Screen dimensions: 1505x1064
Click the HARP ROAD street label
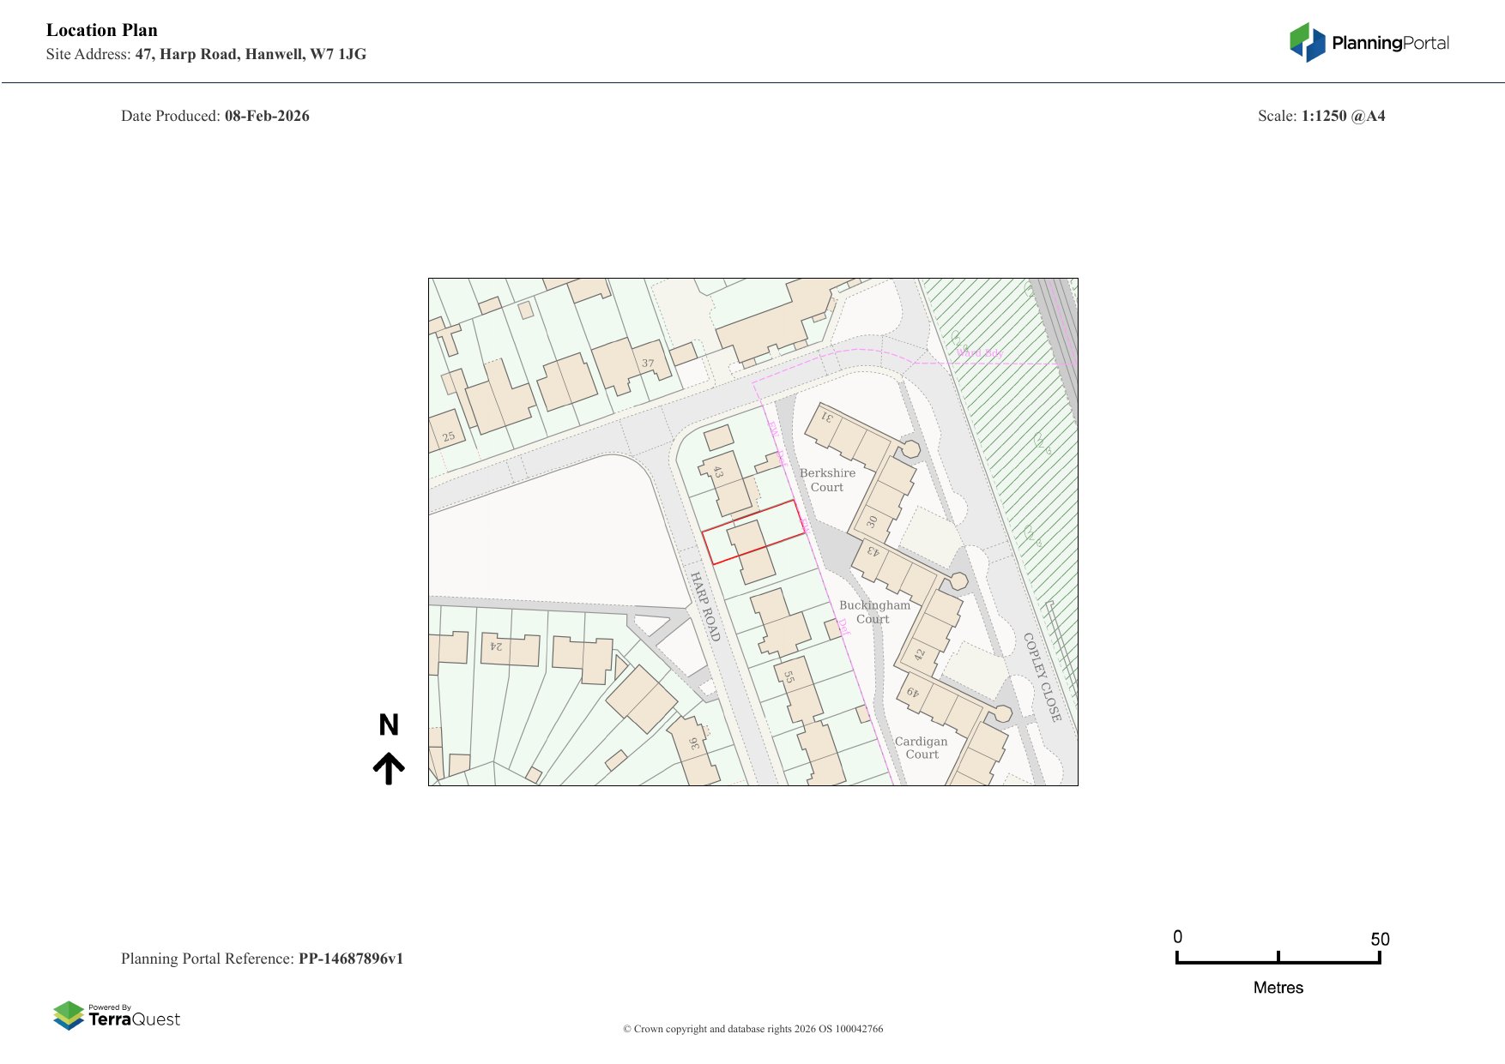(705, 606)
